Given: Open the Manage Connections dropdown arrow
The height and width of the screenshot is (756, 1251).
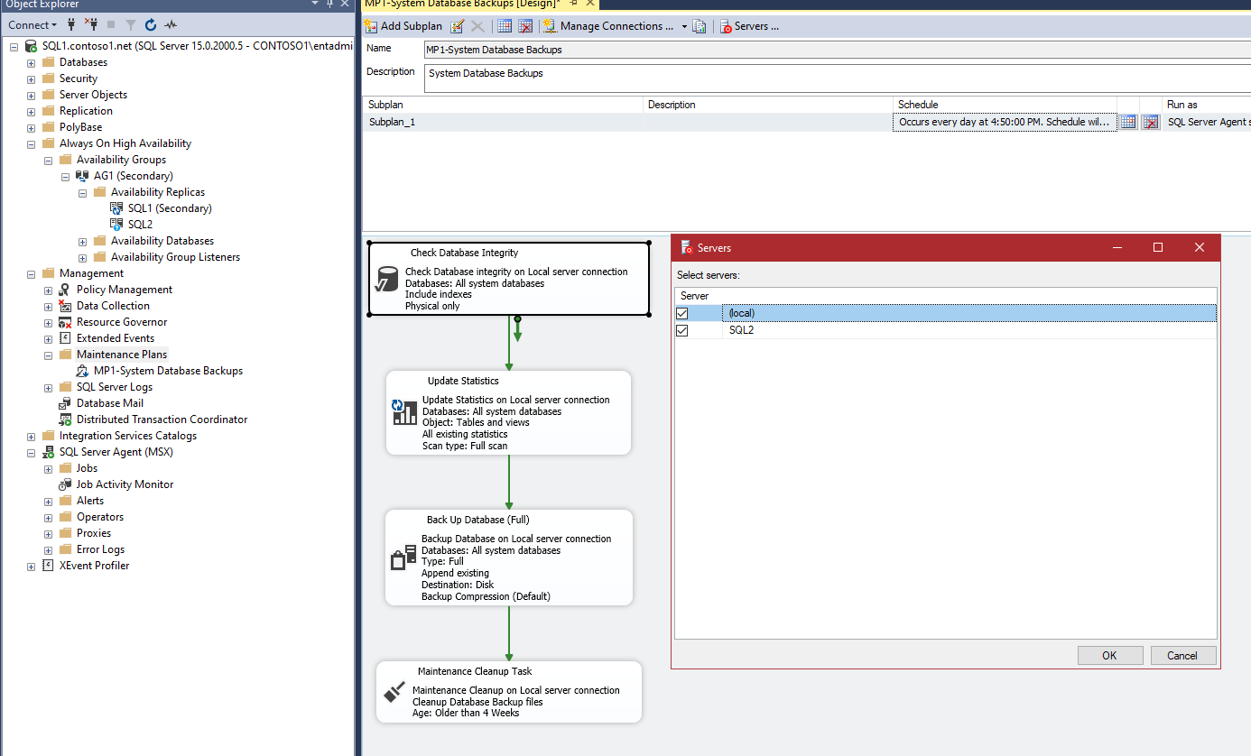Looking at the screenshot, I should pos(684,26).
